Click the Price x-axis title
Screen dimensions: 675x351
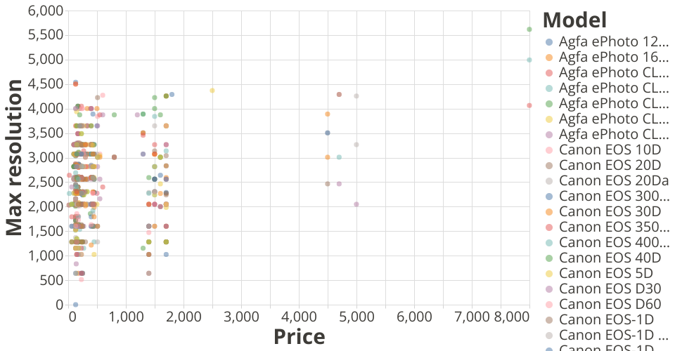[299, 337]
